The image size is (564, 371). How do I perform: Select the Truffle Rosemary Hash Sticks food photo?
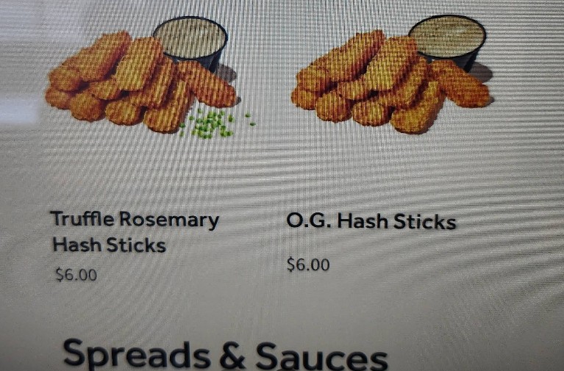pyautogui.click(x=150, y=77)
